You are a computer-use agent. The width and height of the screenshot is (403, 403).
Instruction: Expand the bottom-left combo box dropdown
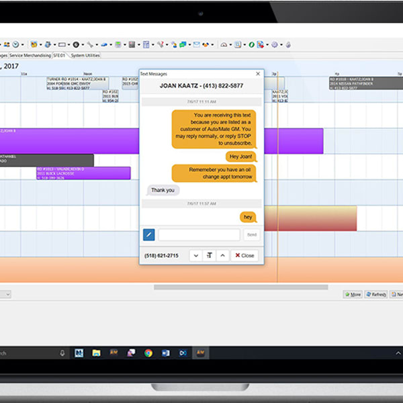(7, 294)
